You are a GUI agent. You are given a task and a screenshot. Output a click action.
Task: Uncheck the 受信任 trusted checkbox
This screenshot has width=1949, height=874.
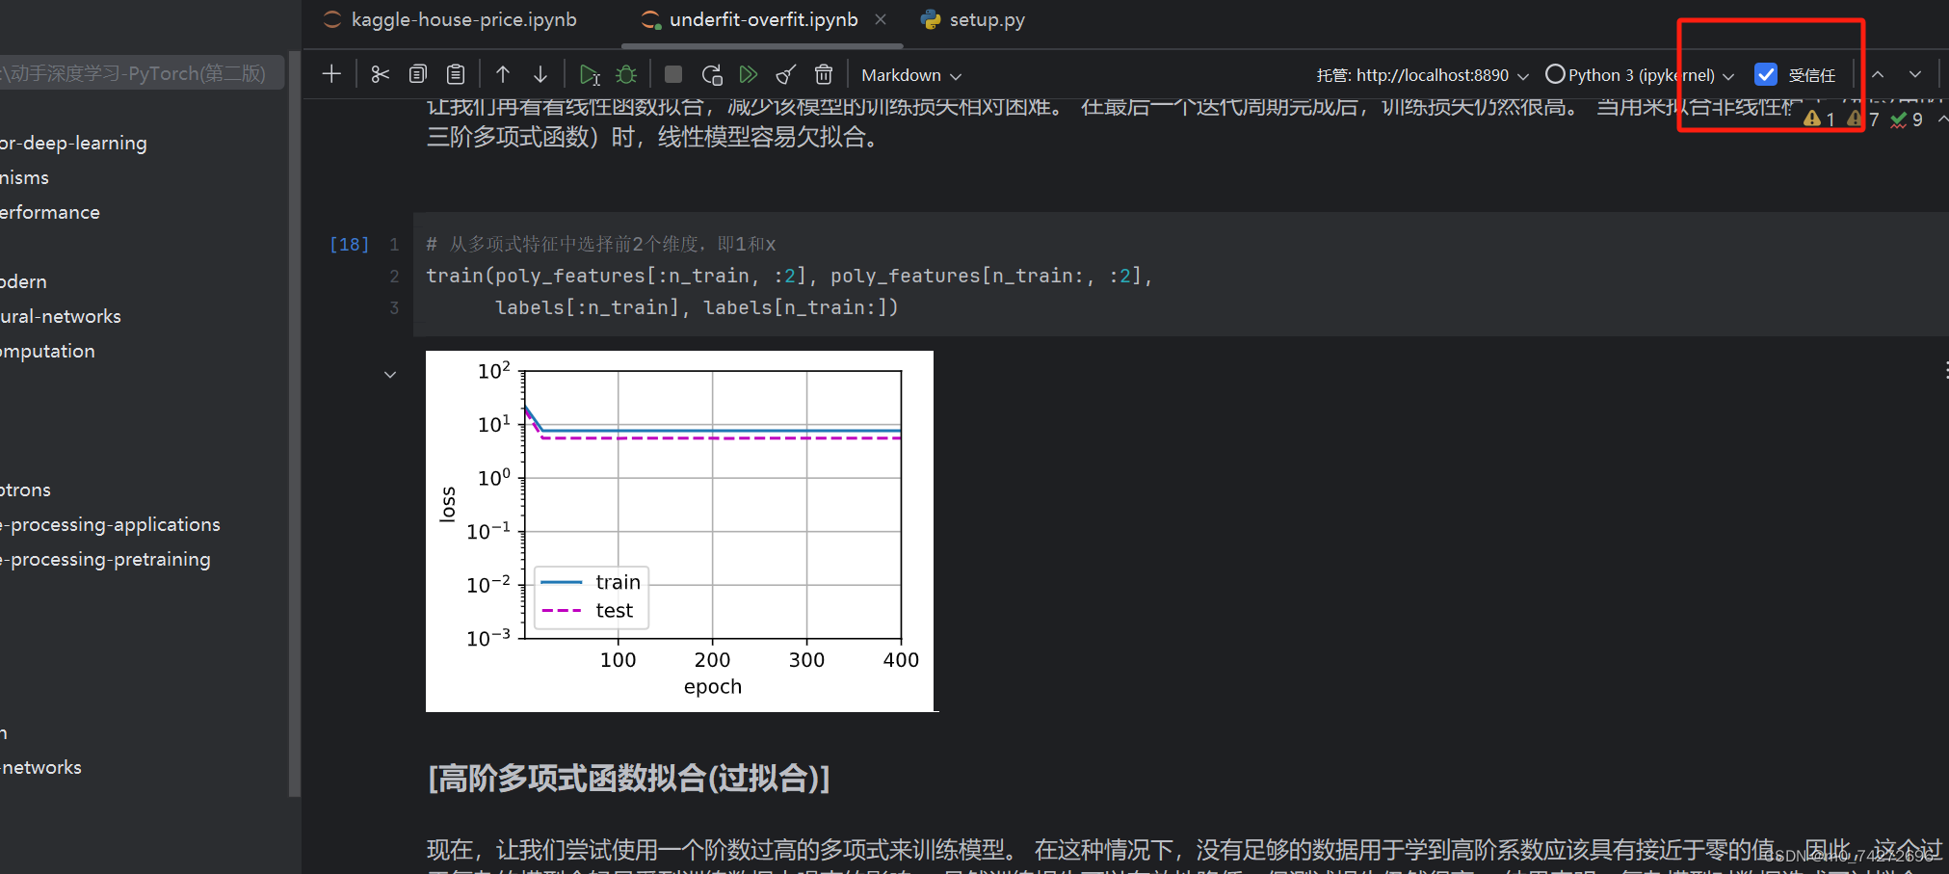(x=1766, y=74)
